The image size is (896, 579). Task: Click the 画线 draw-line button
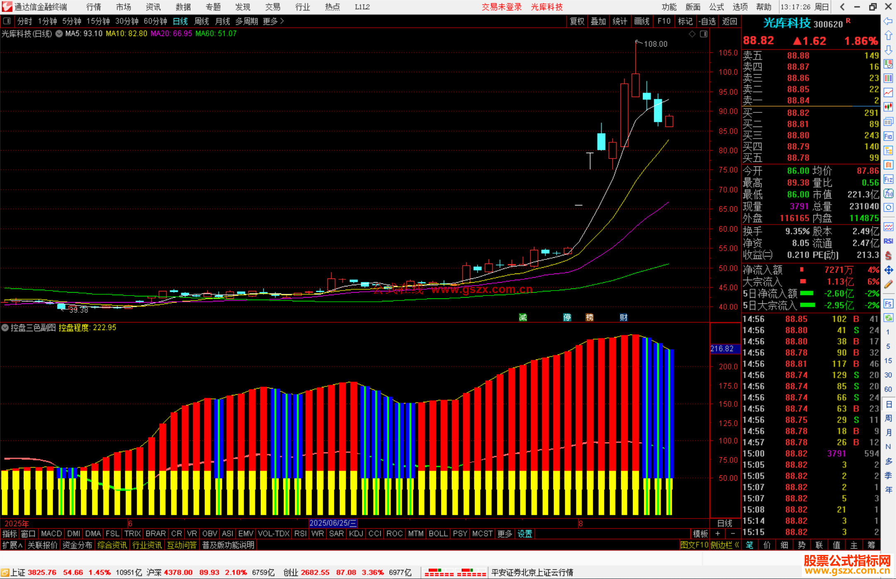(642, 21)
